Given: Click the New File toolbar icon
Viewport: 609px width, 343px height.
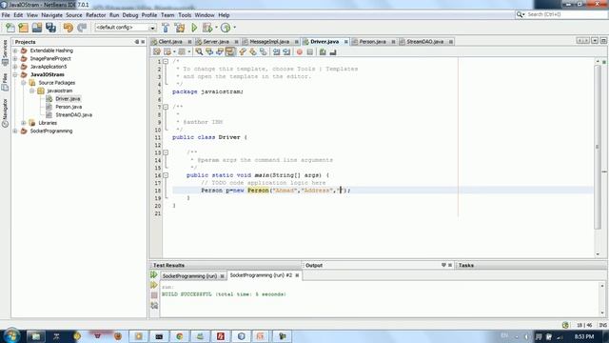Looking at the screenshot, I should tap(10, 28).
